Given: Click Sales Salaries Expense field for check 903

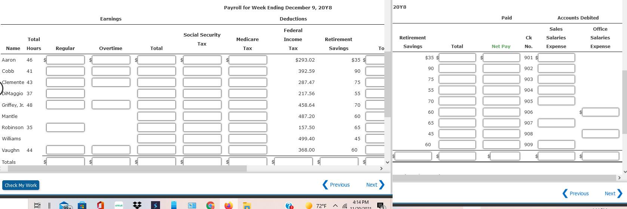Looking at the screenshot, I should 556,79.
